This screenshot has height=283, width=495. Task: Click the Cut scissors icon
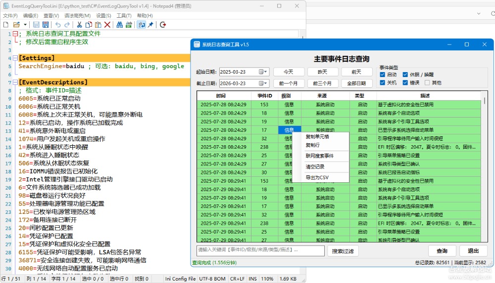[79, 25]
